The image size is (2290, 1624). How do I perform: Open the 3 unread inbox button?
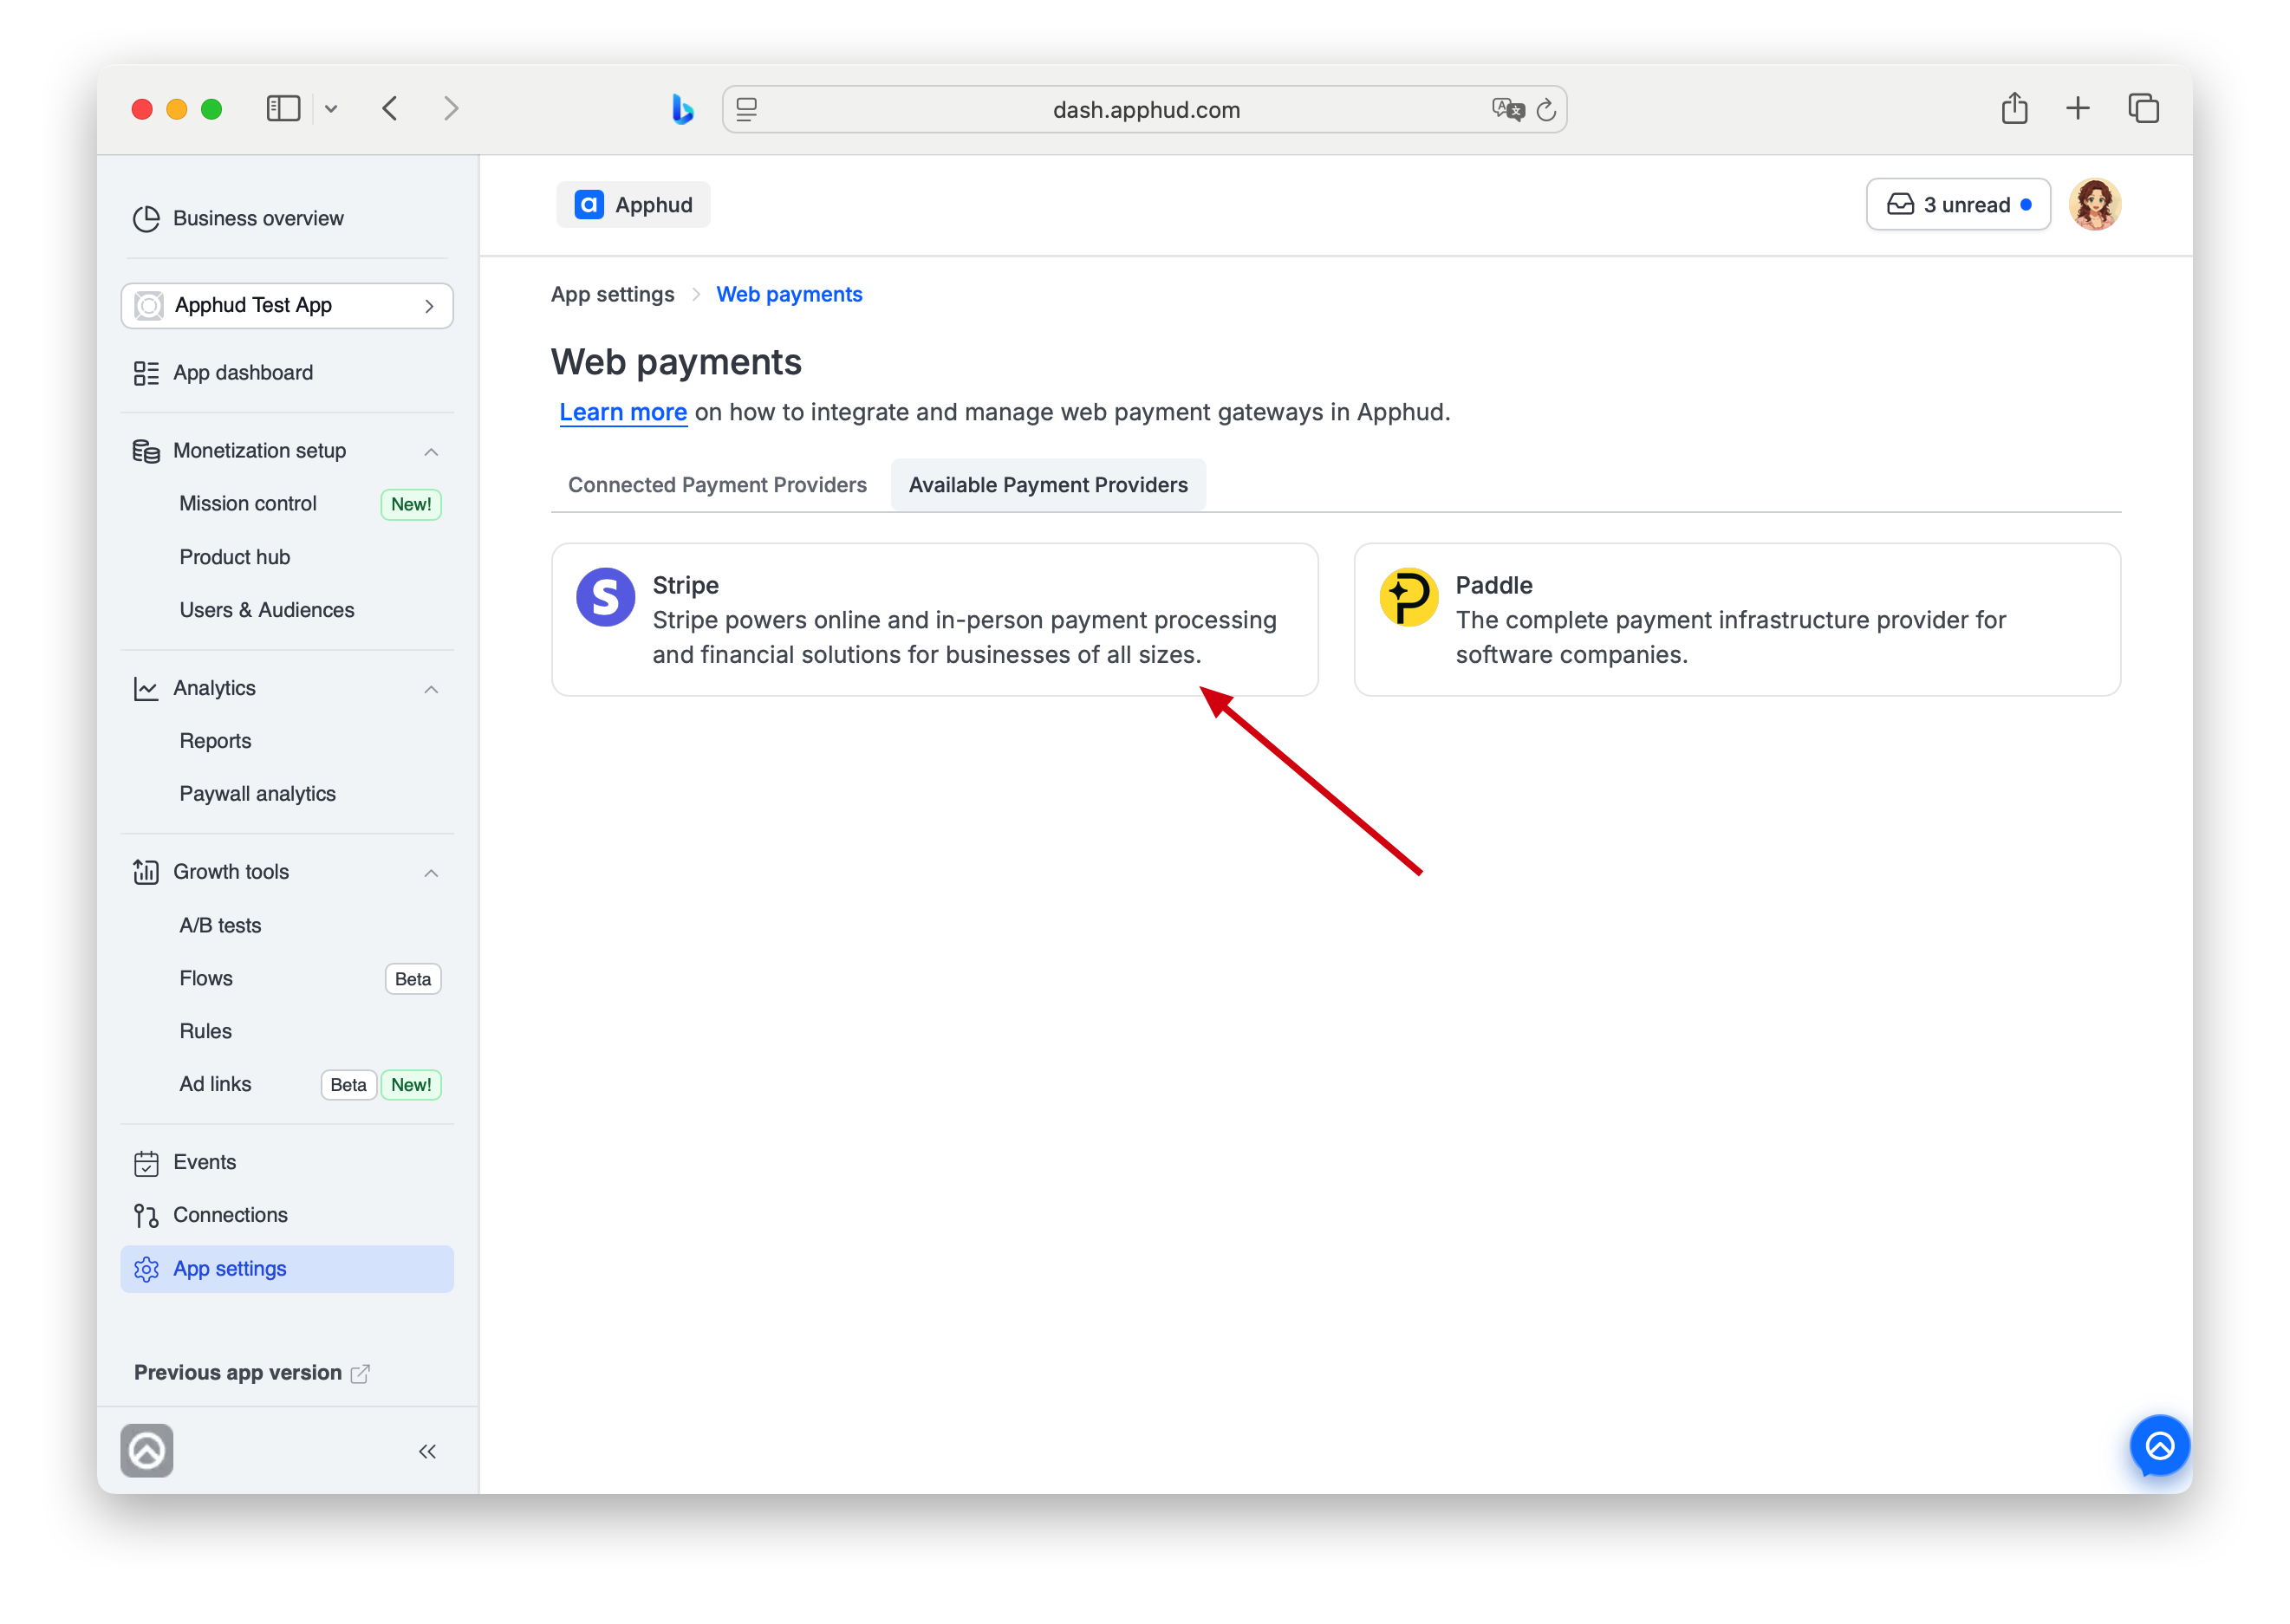click(x=1958, y=205)
